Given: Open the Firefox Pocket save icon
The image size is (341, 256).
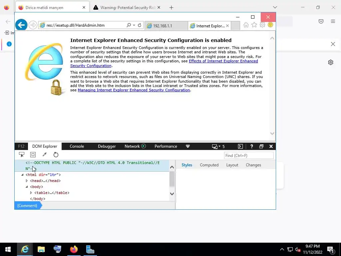Looking at the screenshot, I should (321, 21).
